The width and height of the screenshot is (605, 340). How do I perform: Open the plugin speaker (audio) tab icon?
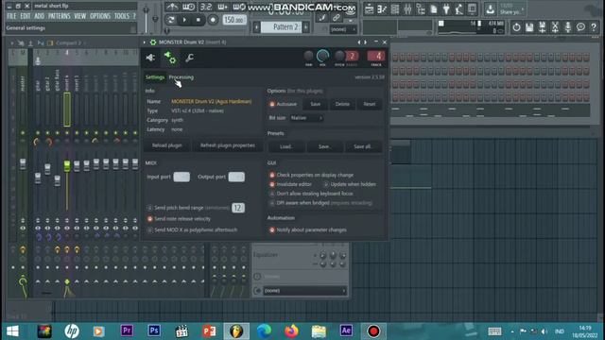click(150, 58)
